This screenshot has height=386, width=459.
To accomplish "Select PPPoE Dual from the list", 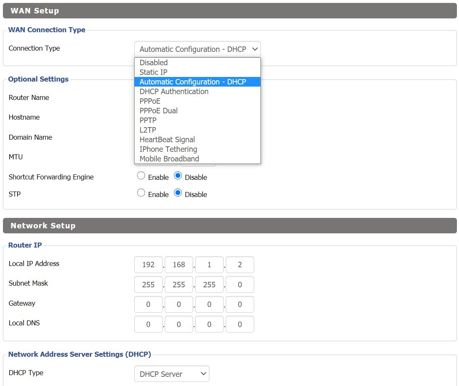I will pyautogui.click(x=158, y=111).
